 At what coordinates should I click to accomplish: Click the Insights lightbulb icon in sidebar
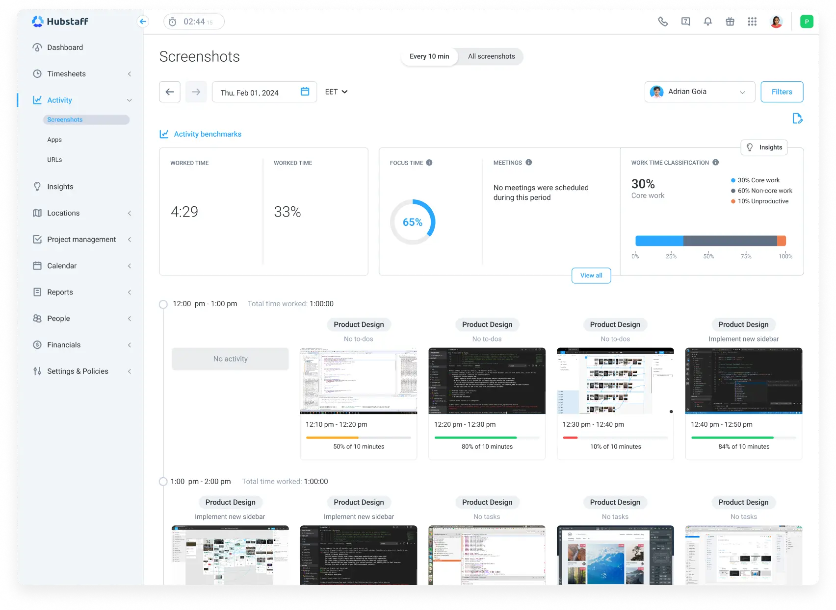tap(37, 187)
